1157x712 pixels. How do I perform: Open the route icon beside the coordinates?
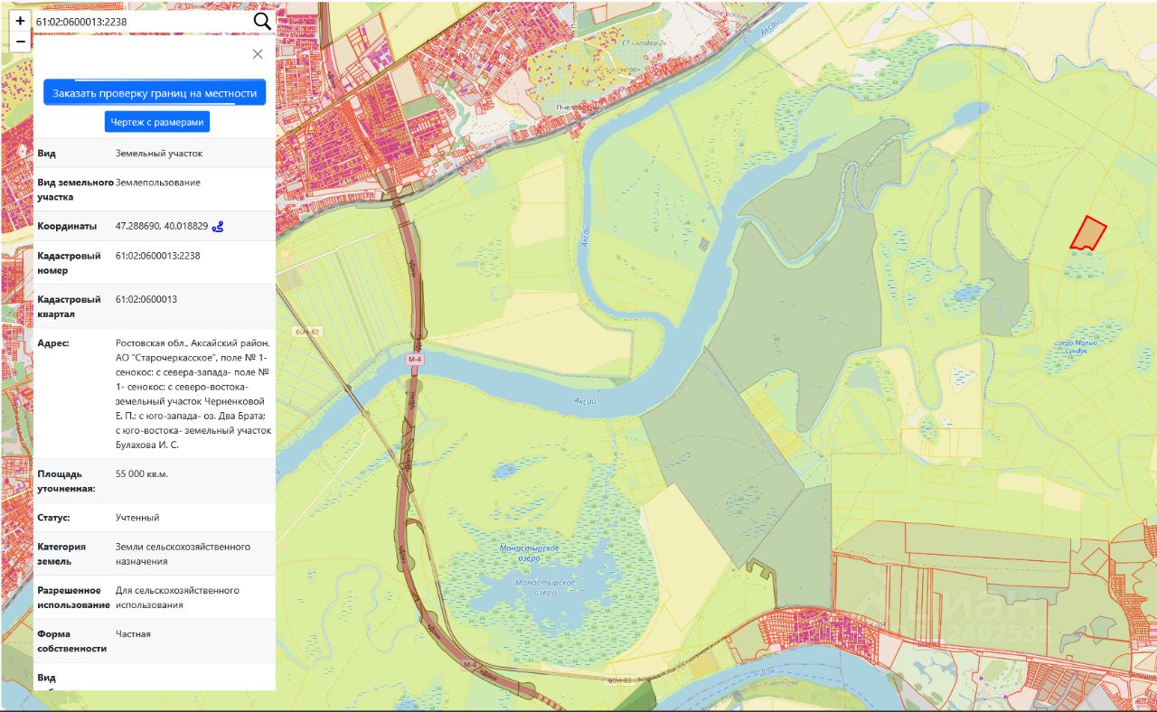pos(218,227)
